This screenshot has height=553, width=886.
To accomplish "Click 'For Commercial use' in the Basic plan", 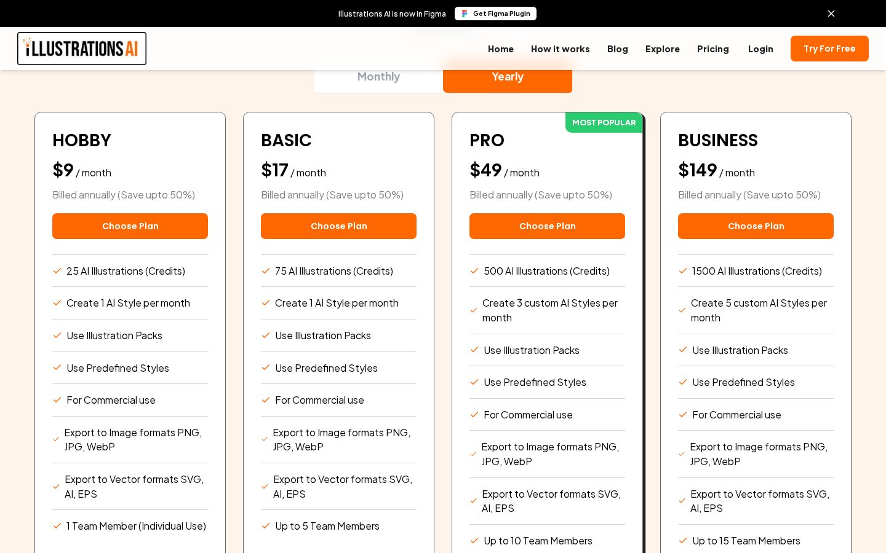I will 319,400.
